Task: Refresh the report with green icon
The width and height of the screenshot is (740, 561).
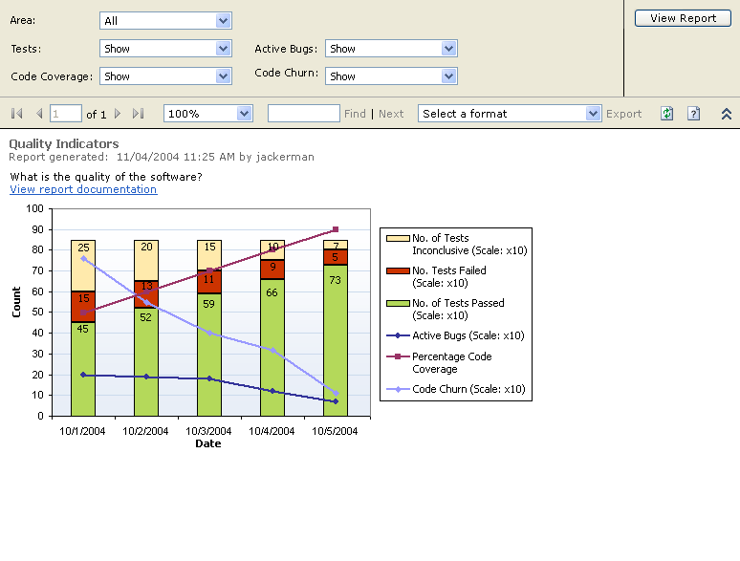Action: 667,114
